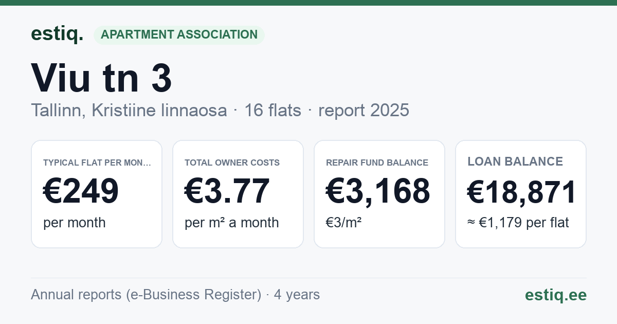Click the TOTAL OWNER COSTS label
Viewport: 617px width, 324px height.
click(x=232, y=163)
